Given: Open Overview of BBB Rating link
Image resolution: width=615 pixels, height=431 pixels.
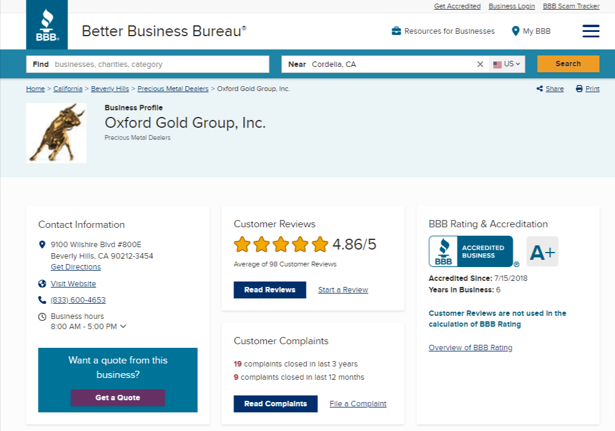Looking at the screenshot, I should 470,348.
